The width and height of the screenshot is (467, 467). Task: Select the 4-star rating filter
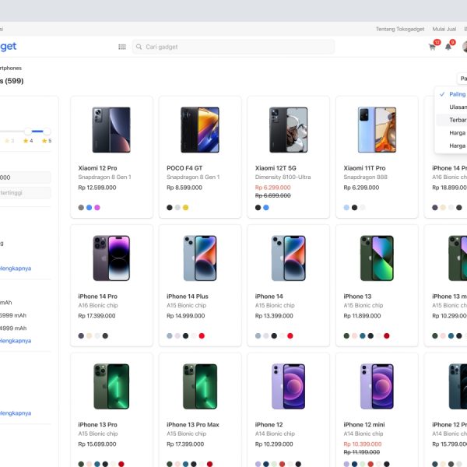coord(28,141)
